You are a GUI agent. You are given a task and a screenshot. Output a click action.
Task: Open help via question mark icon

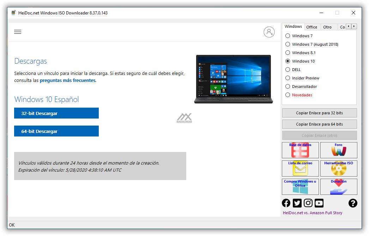[x=353, y=203]
